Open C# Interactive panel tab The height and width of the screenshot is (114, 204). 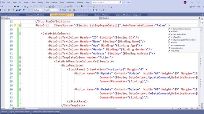pos(46,112)
